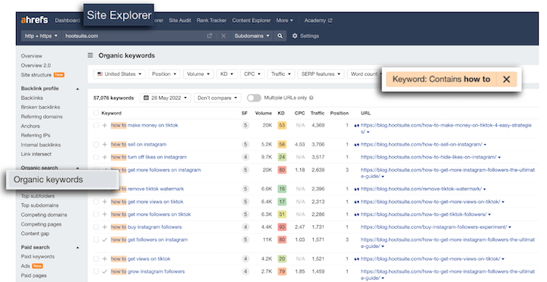Click the ahrefs logo
This screenshot has height=282, width=547.
[x=34, y=20]
